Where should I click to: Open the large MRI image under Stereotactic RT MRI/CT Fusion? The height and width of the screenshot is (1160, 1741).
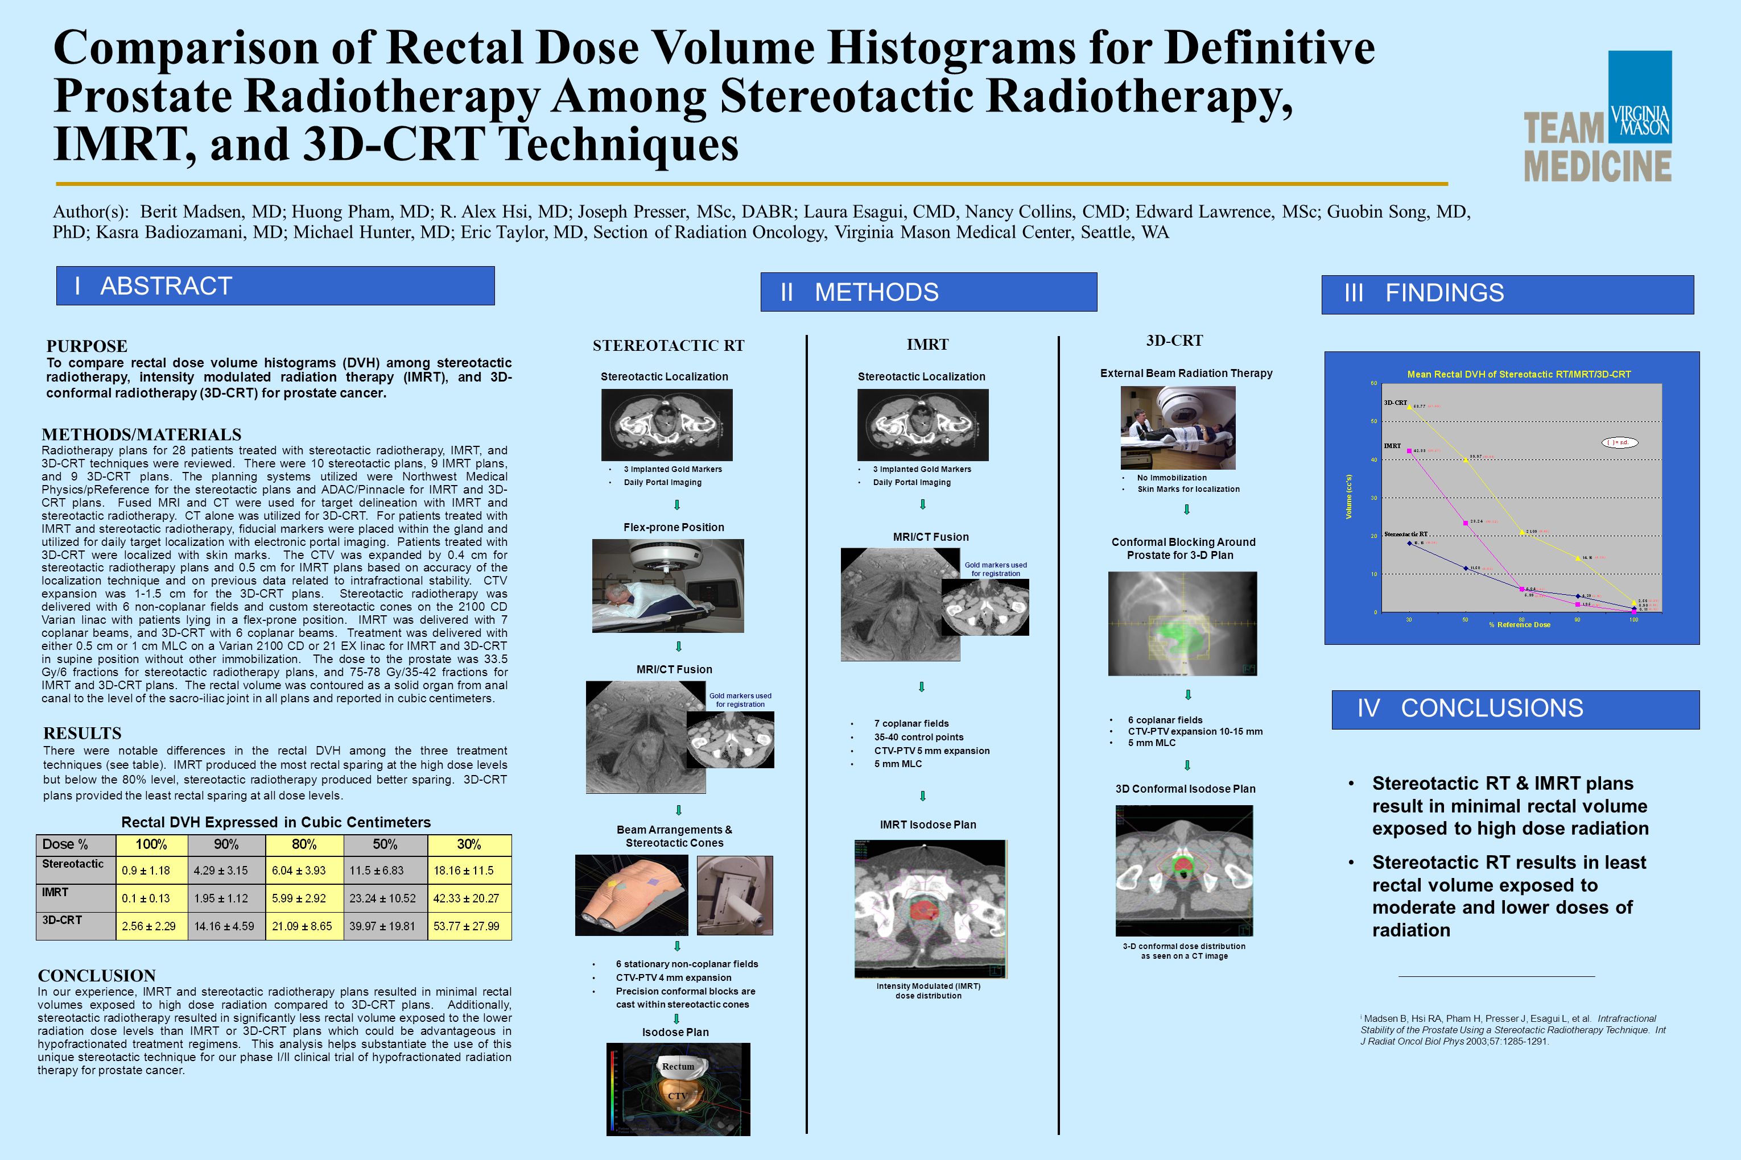pos(645,737)
